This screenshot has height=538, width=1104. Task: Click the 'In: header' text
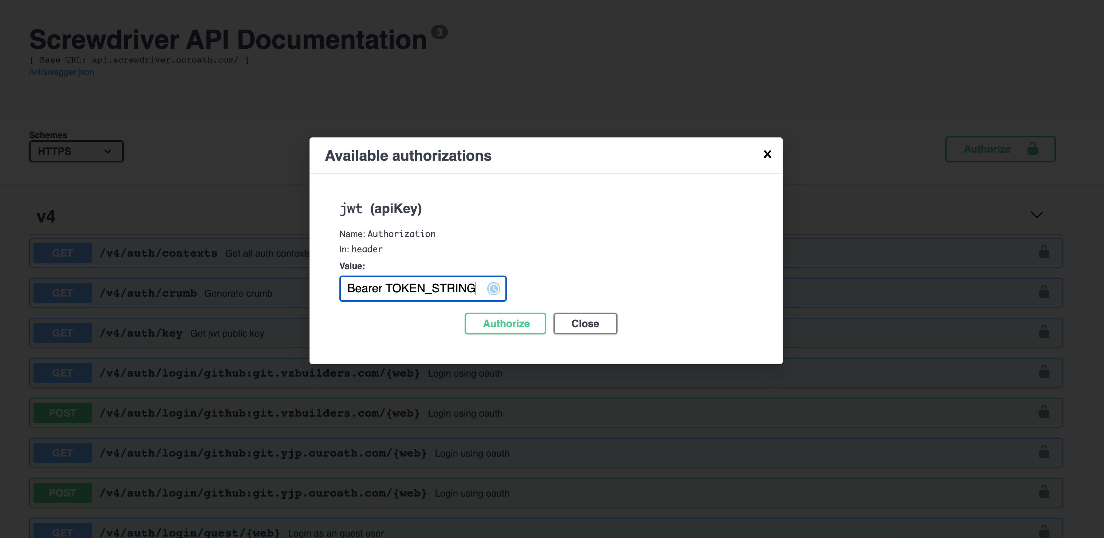[361, 249]
